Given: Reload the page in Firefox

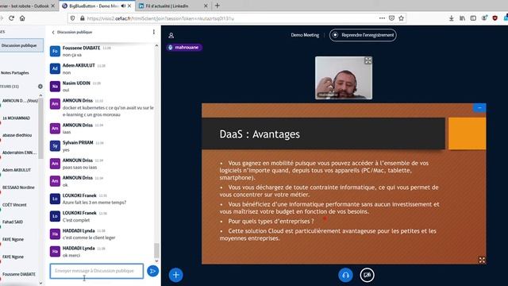Looking at the screenshot, I should 11,18.
